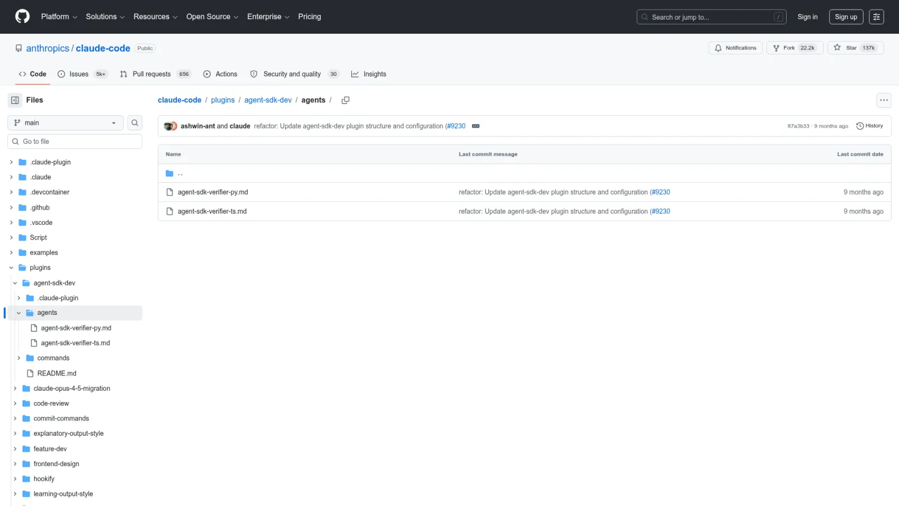Open the Resources dropdown menu
The width and height of the screenshot is (899, 506).
point(156,17)
